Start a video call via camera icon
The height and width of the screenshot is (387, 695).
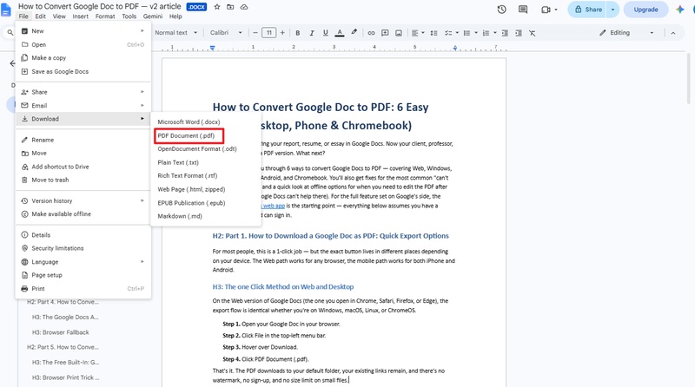(x=546, y=10)
